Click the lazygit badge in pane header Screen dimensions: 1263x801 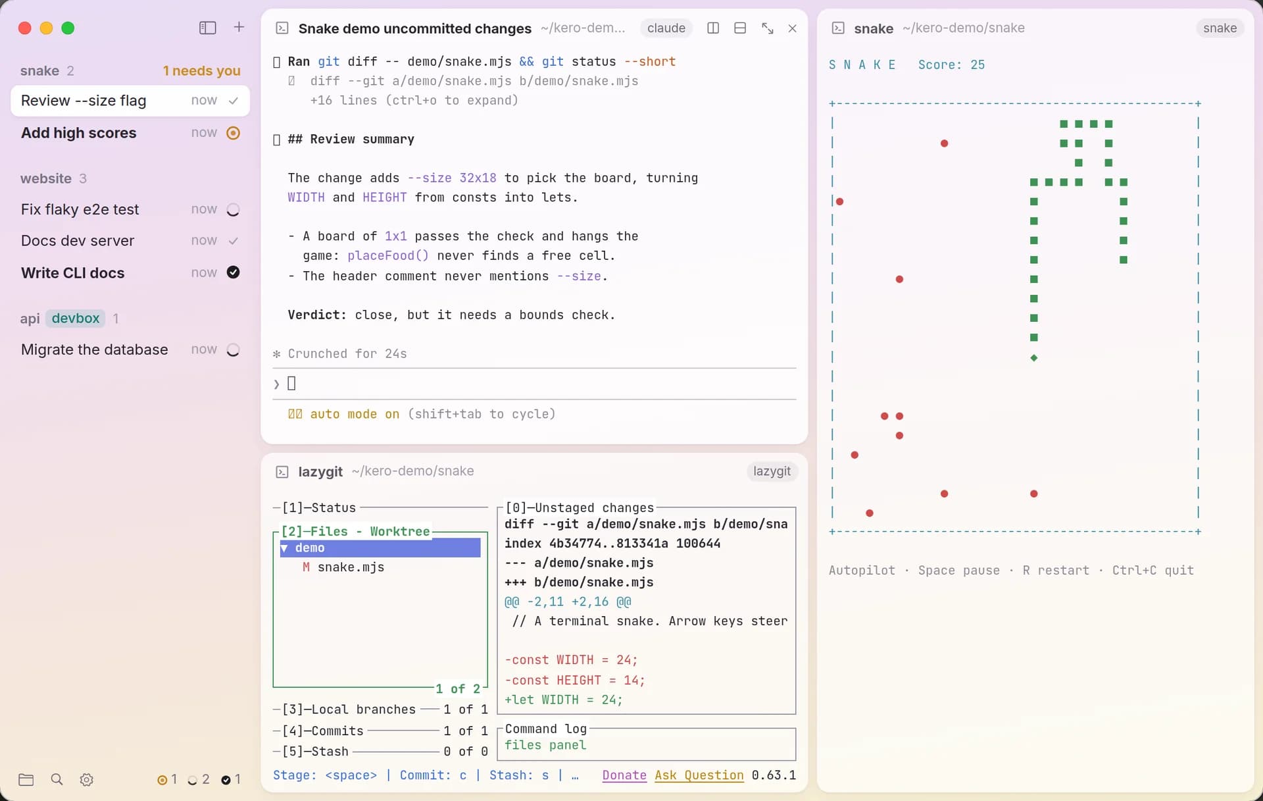tap(772, 471)
